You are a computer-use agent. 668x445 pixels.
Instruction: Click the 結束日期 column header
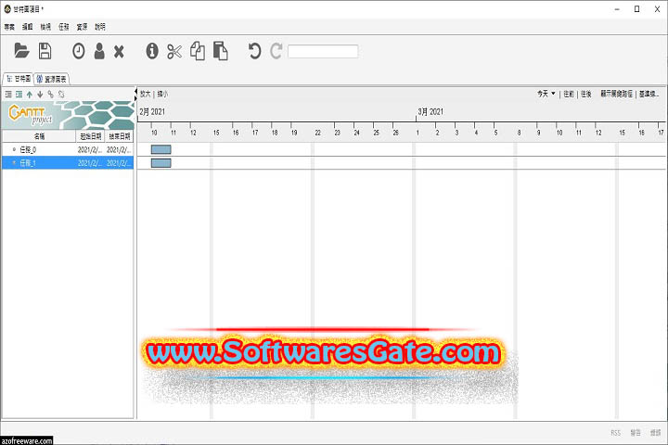[120, 136]
